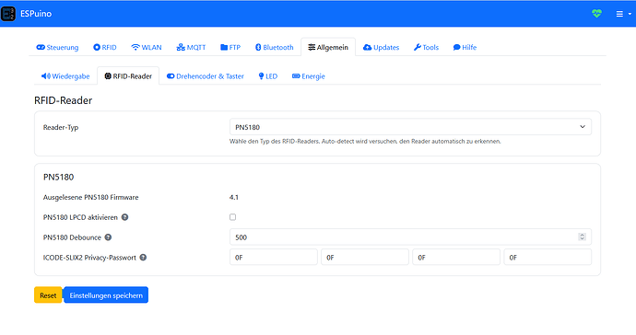Click the Reader-Typ label
Screen dimensions: 636x335
coord(61,127)
